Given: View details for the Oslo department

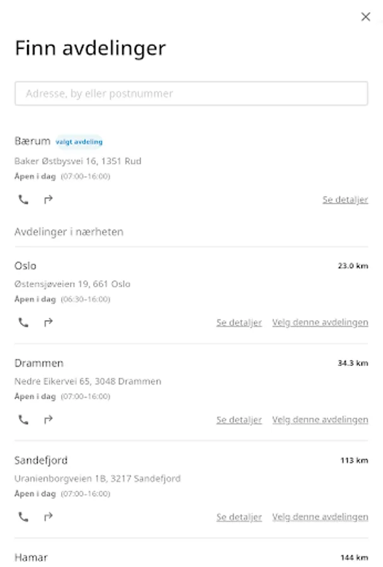Looking at the screenshot, I should pyautogui.click(x=239, y=323).
